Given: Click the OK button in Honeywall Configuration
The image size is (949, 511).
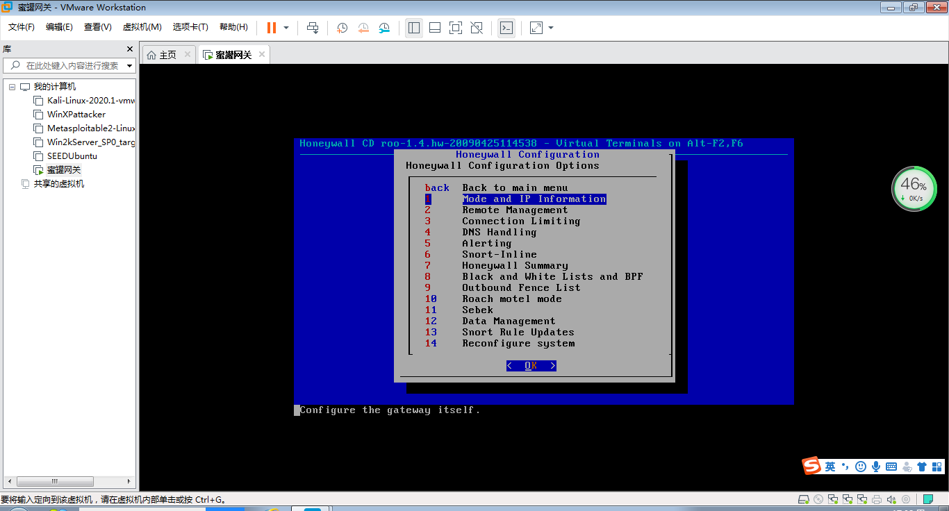Looking at the screenshot, I should click(531, 366).
